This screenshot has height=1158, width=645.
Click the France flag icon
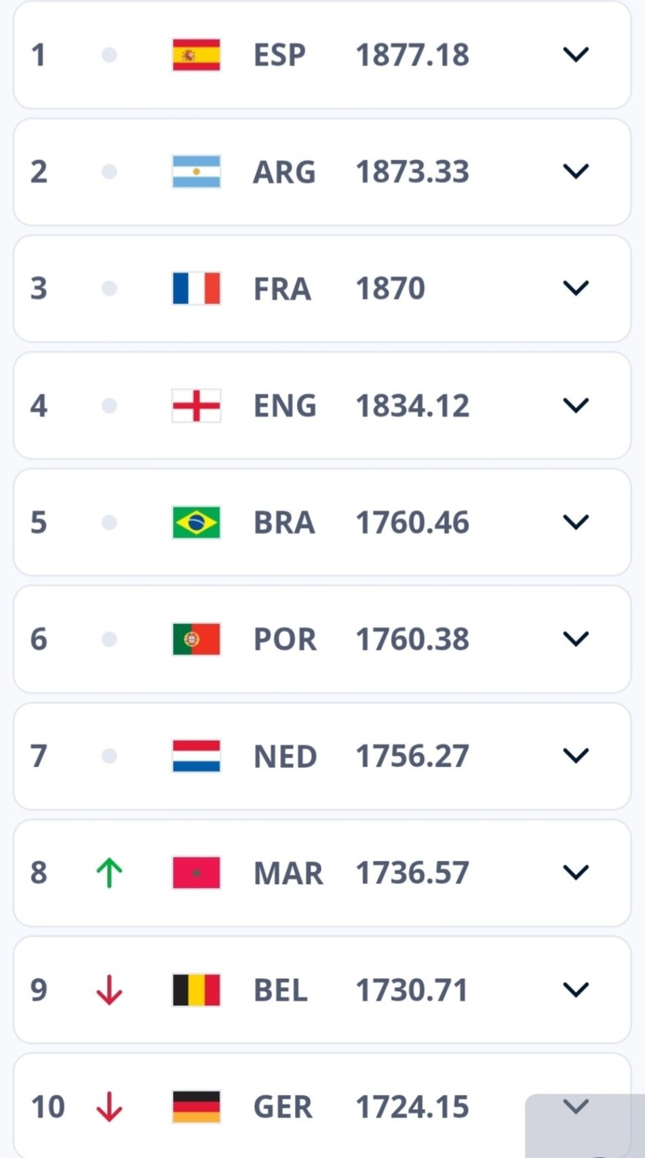[x=196, y=288]
